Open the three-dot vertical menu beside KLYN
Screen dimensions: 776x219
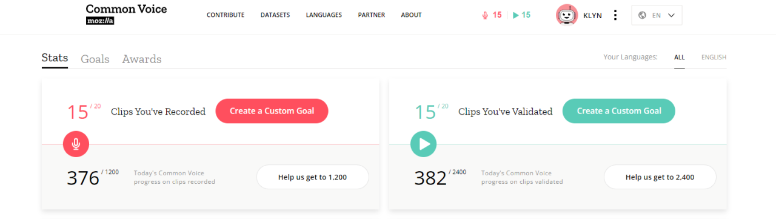(615, 15)
